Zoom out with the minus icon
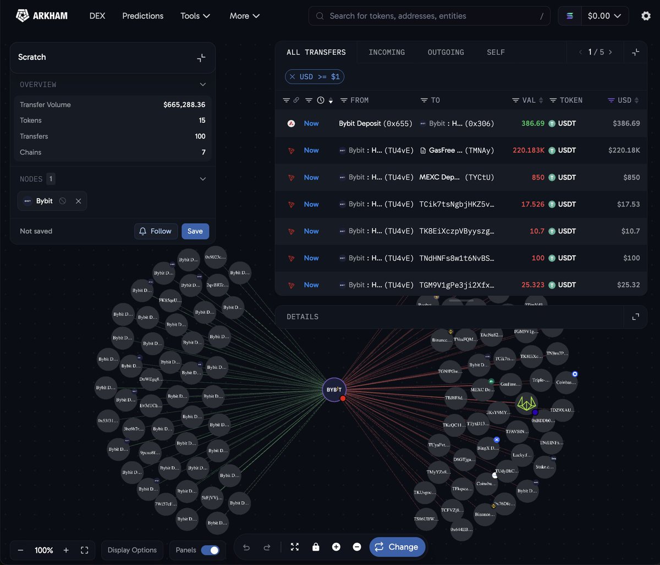This screenshot has width=660, height=565. 20,550
